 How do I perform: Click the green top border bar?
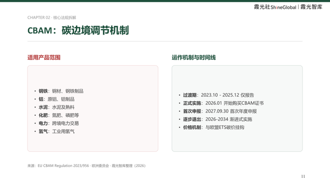pos(165,1)
